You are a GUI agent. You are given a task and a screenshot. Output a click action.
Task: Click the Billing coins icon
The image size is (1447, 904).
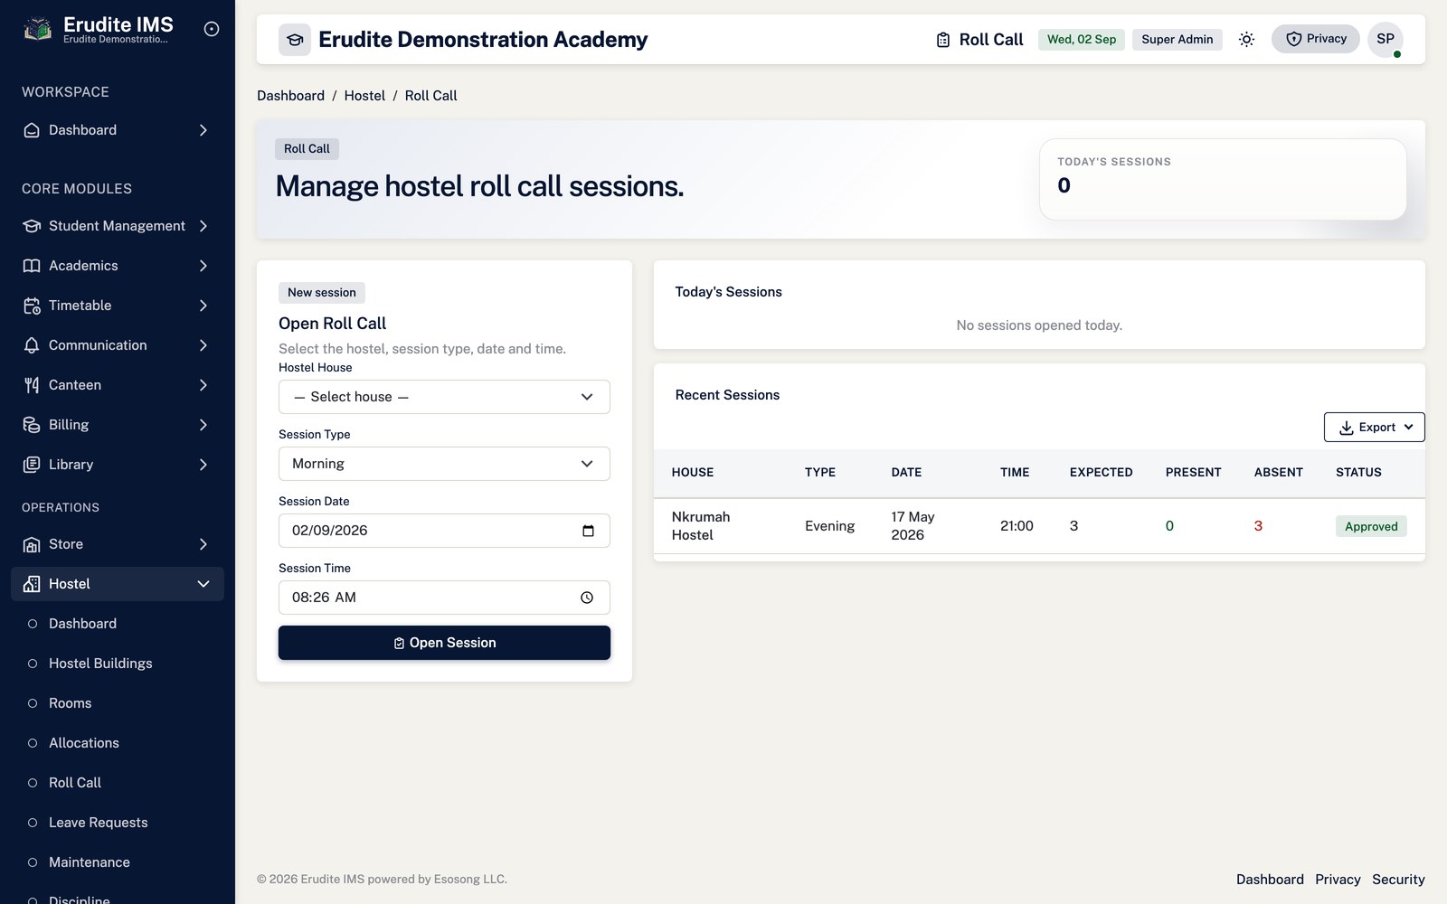pyautogui.click(x=32, y=425)
